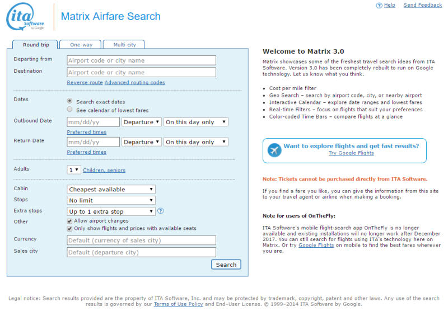This screenshot has width=448, height=316.
Task: Switch to the One-way tab
Action: pyautogui.click(x=81, y=45)
